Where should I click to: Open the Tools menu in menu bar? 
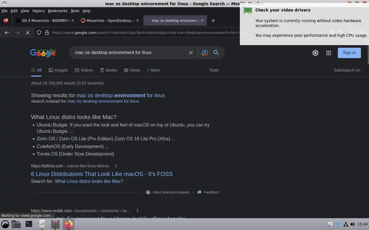click(75, 11)
